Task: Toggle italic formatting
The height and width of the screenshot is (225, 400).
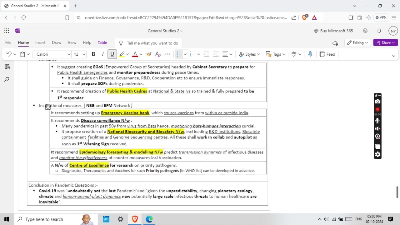Action: pos(102,54)
